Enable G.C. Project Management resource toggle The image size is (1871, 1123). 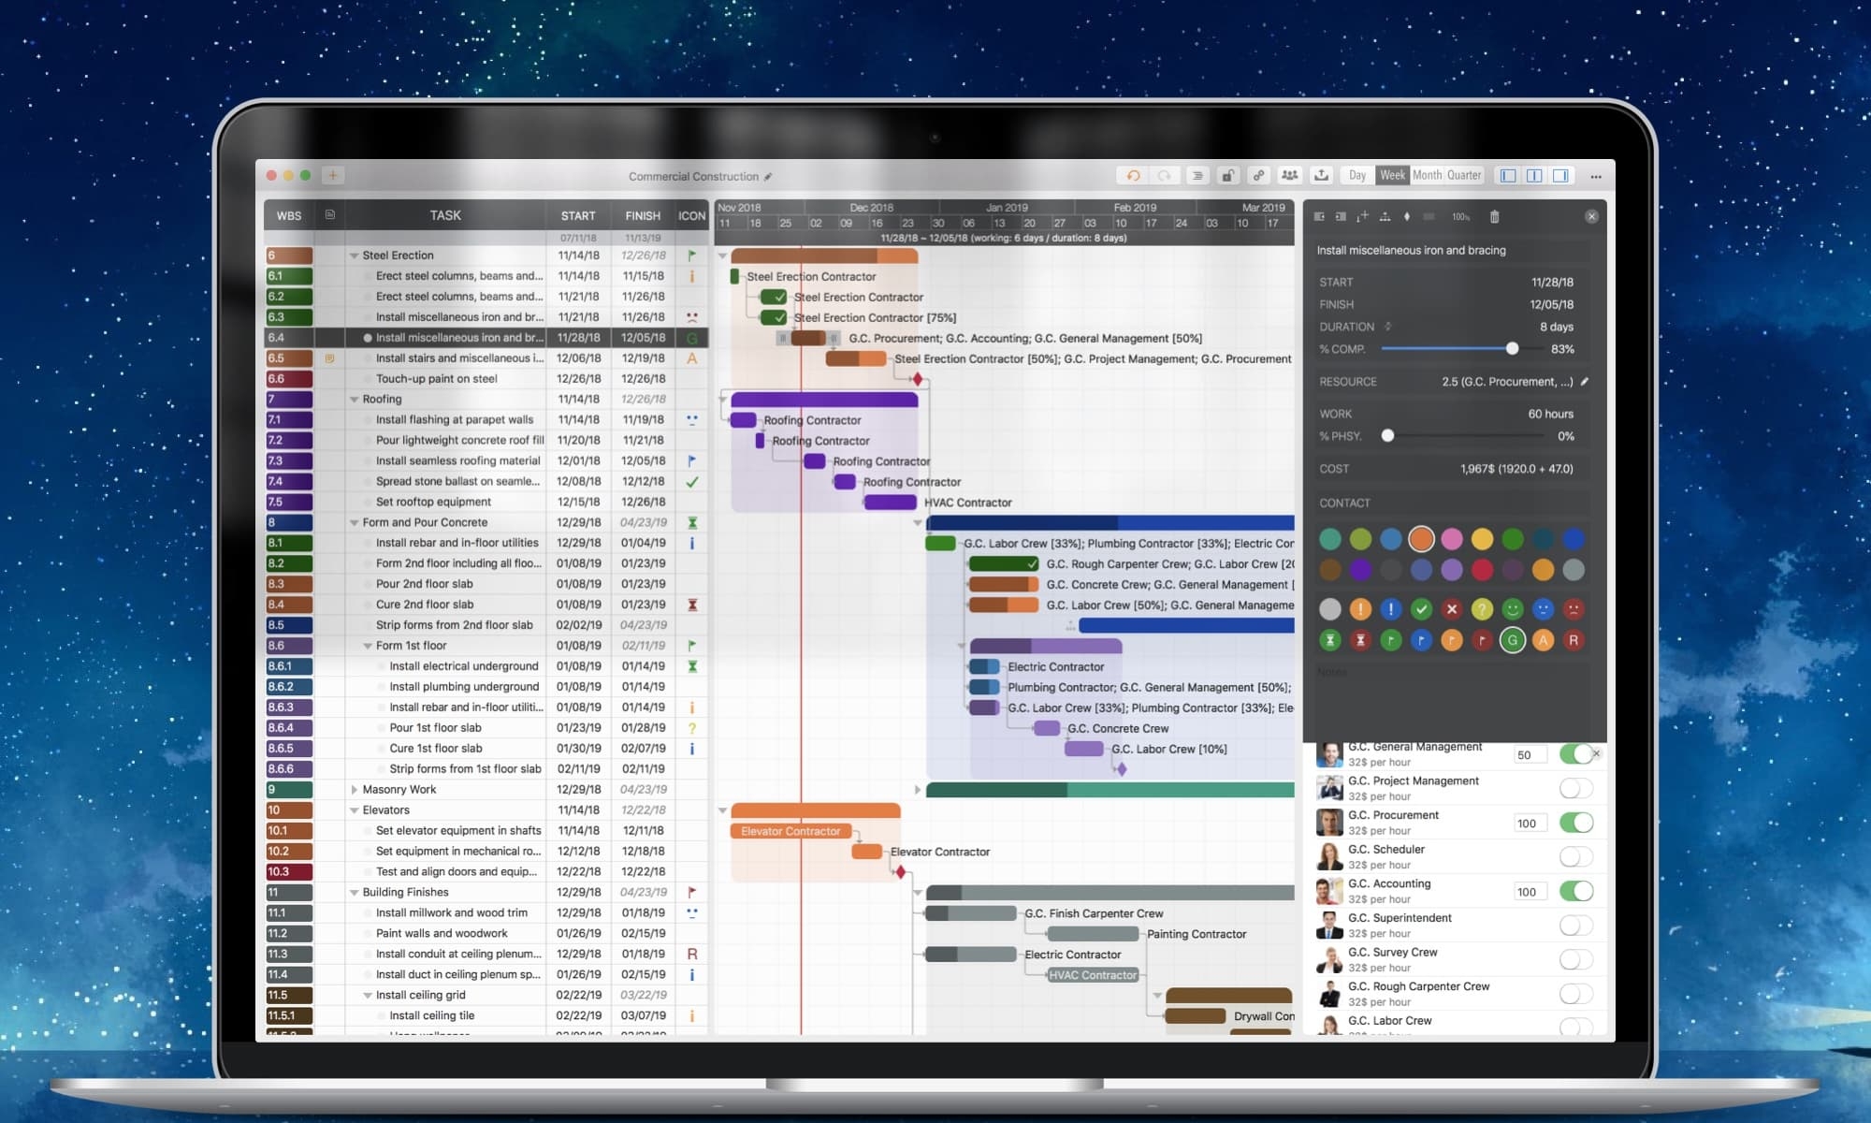(x=1577, y=787)
